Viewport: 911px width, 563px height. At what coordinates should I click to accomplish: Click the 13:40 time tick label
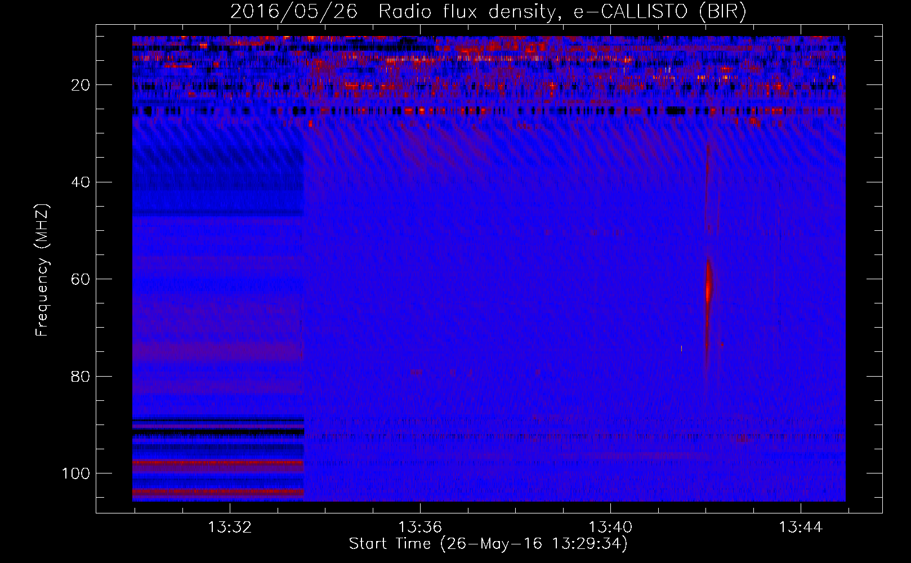tap(610, 528)
